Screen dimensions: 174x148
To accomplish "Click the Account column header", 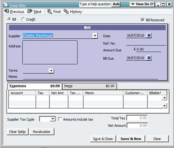I will (22, 93).
